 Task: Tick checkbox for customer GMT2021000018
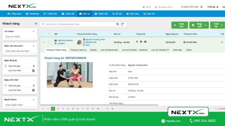click(x=50, y=42)
